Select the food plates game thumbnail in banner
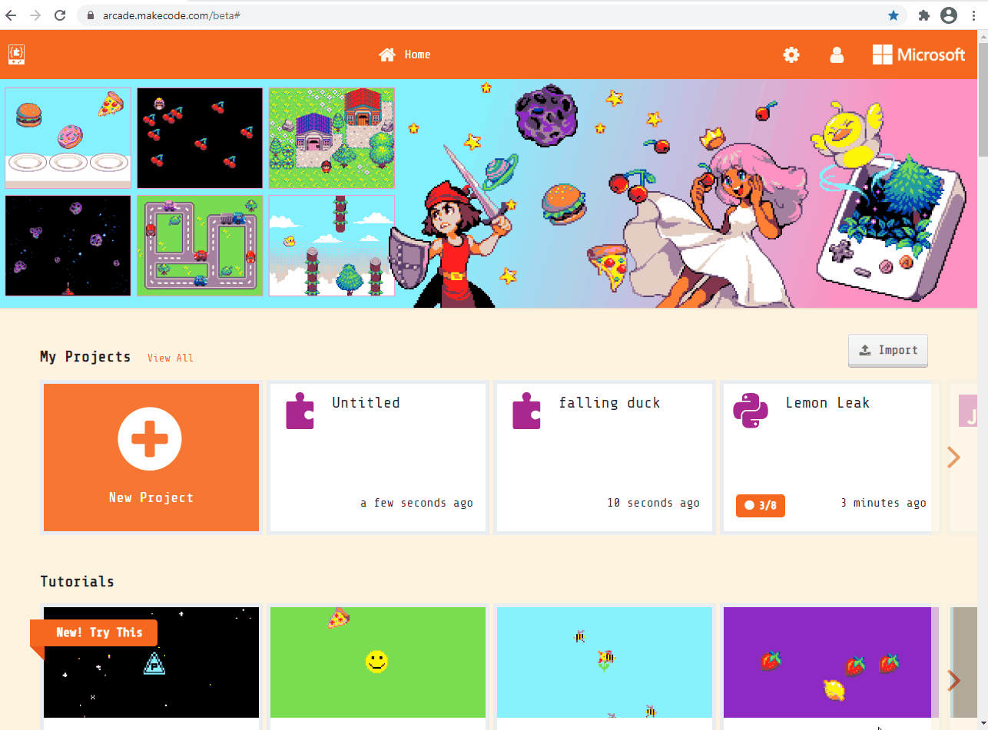The height and width of the screenshot is (730, 988). (68, 137)
